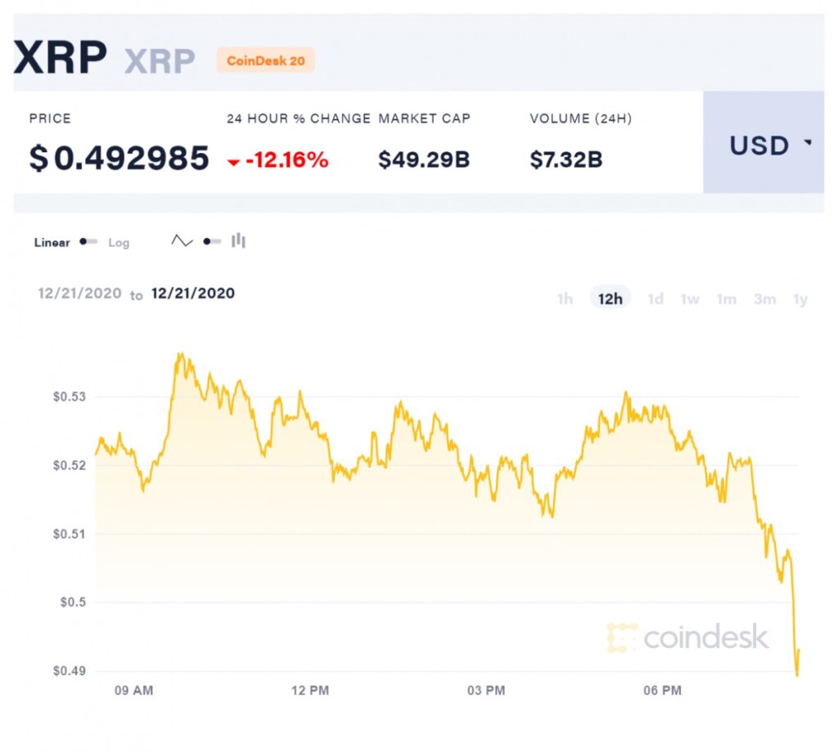
Task: Expand the currency selector arrow
Action: 808,142
